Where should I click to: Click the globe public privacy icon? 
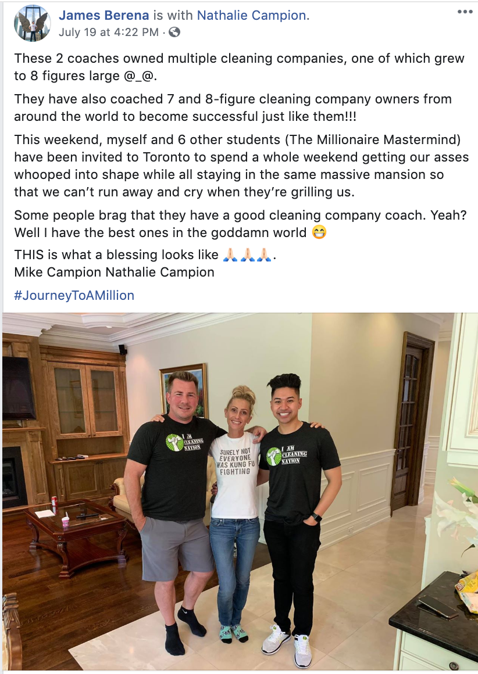tap(174, 32)
